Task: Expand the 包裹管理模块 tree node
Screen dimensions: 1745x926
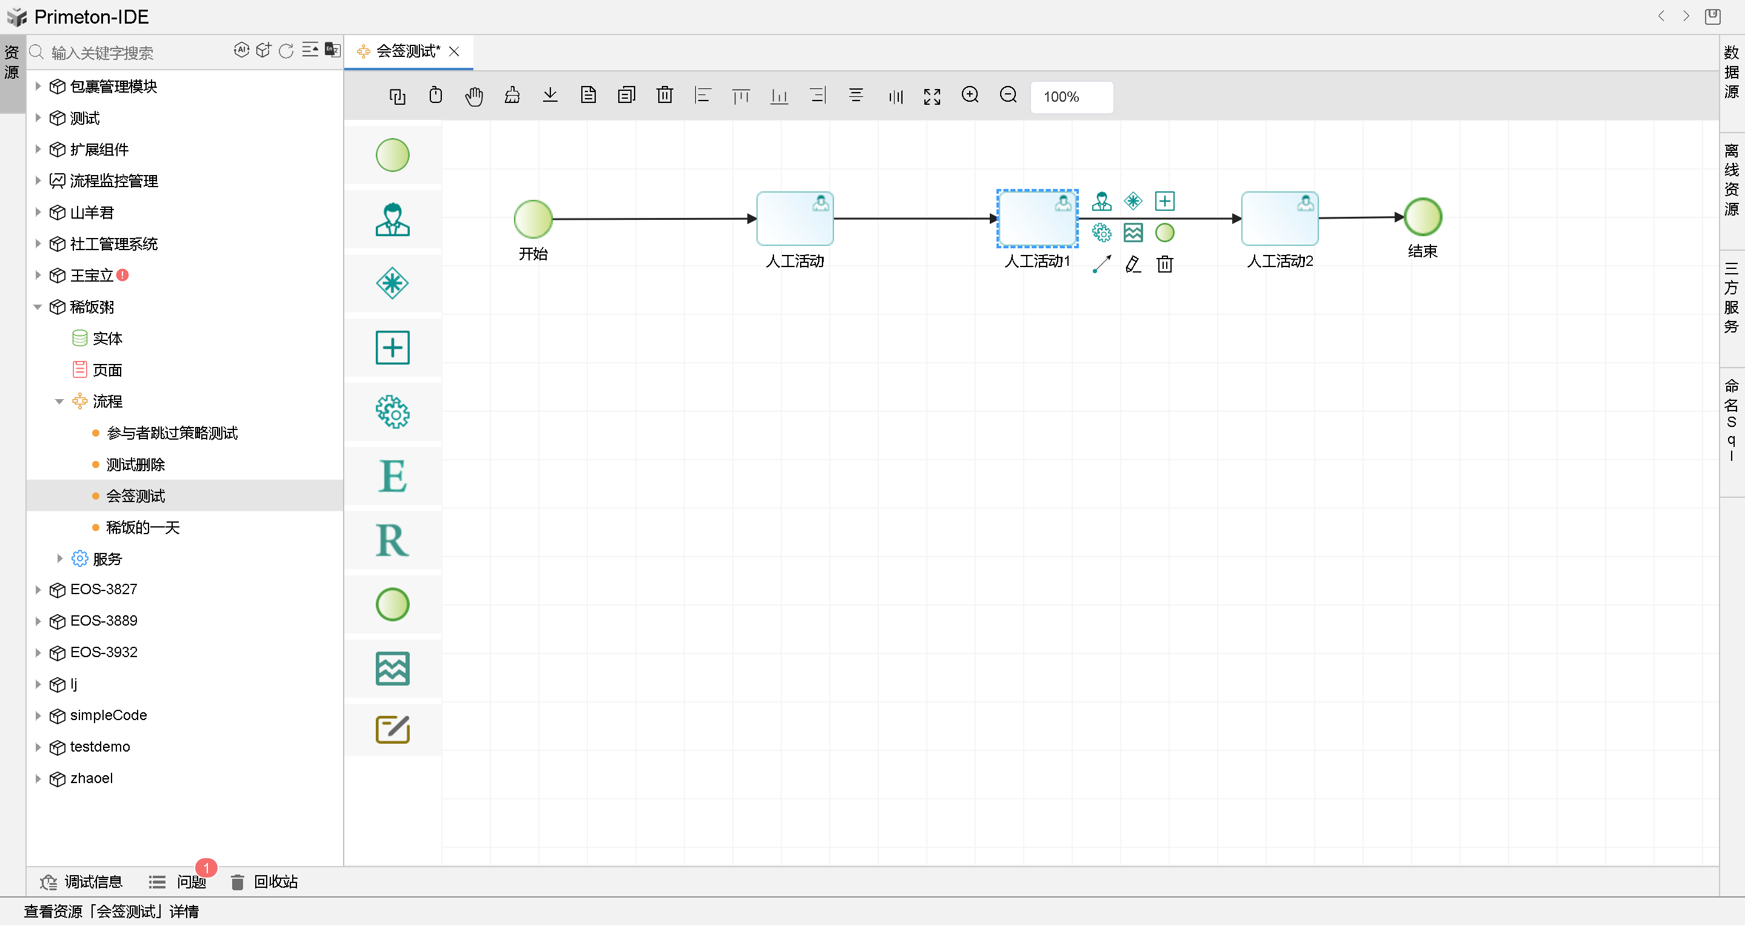Action: pos(38,86)
